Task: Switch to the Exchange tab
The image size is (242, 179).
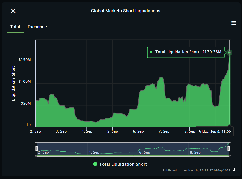Action: click(x=37, y=27)
